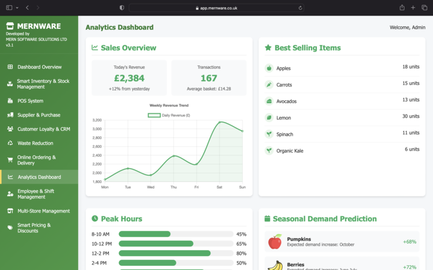This screenshot has width=433, height=270.
Task: Open a new tab with plus icon
Action: [x=413, y=8]
